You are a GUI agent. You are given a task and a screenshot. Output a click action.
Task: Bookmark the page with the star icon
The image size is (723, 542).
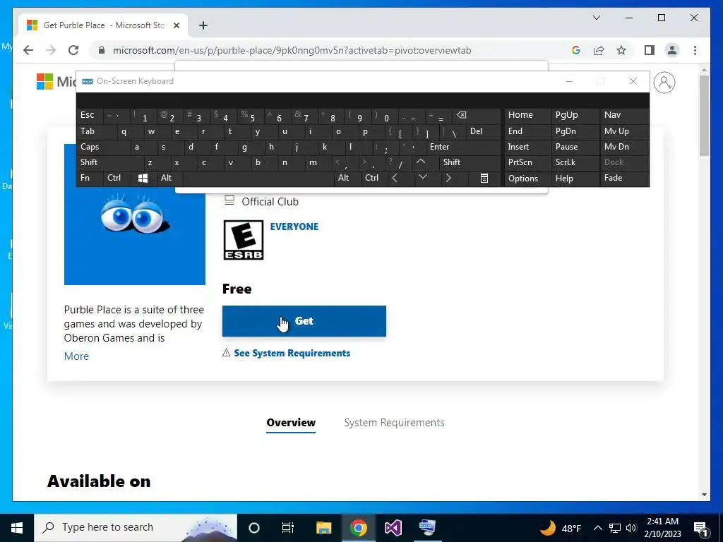621,50
